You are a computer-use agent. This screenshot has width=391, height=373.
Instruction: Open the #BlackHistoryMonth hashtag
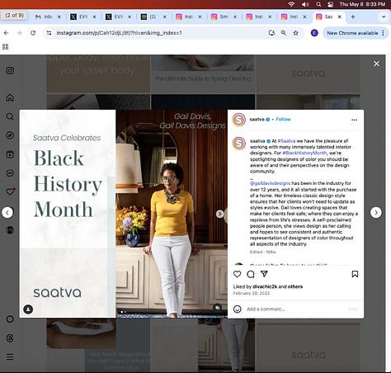[304, 153]
